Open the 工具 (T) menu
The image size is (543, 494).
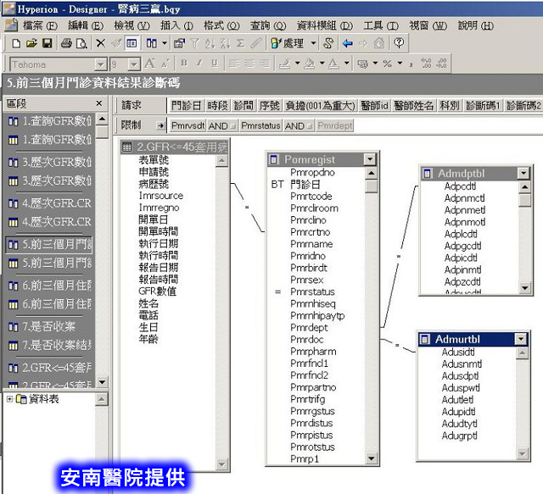coord(381,25)
